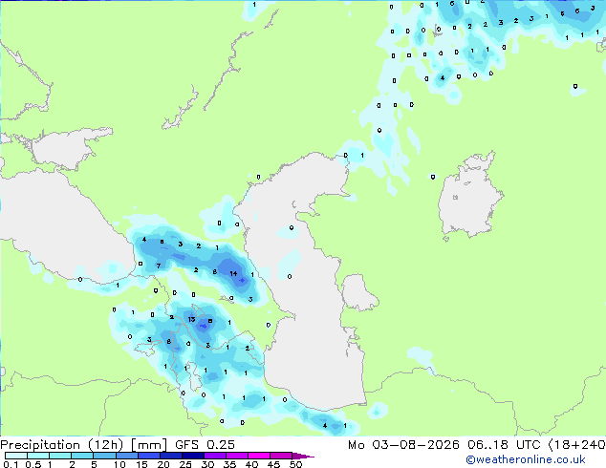Click the legend arrow tip beyond 50 mm

305,456
